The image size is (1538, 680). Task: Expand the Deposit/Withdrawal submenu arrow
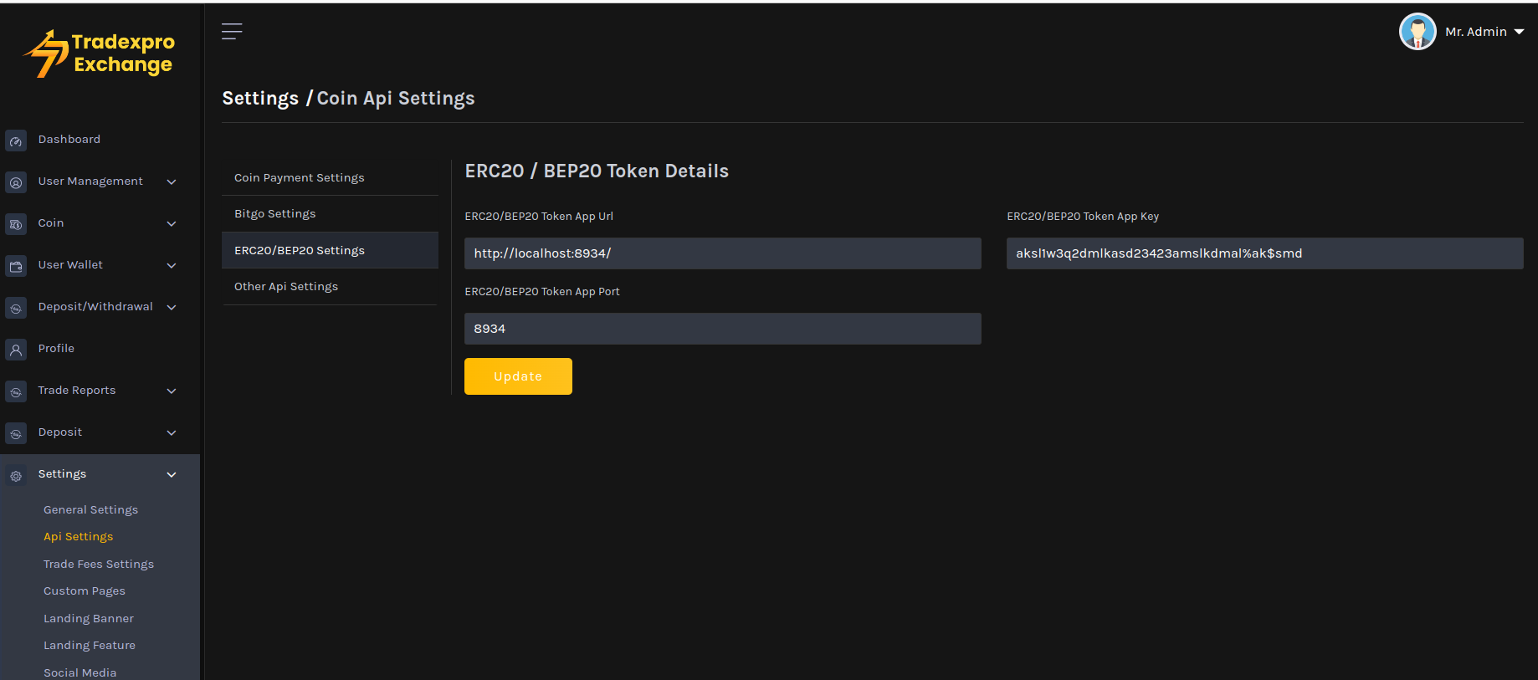coord(172,307)
